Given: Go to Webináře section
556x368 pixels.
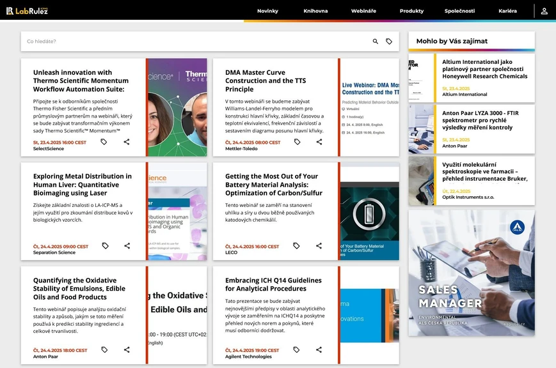Looking at the screenshot, I should [x=363, y=11].
